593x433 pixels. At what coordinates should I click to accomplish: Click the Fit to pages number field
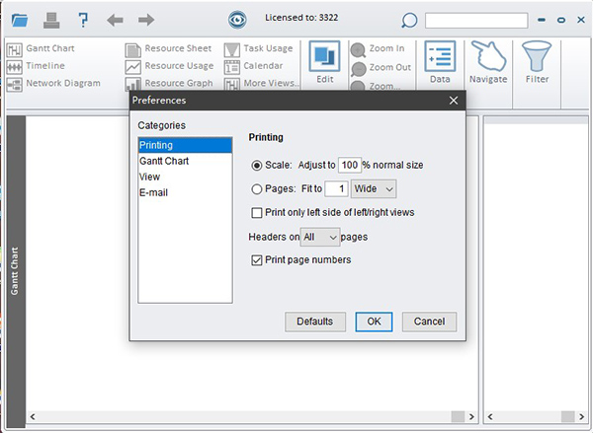coord(336,188)
